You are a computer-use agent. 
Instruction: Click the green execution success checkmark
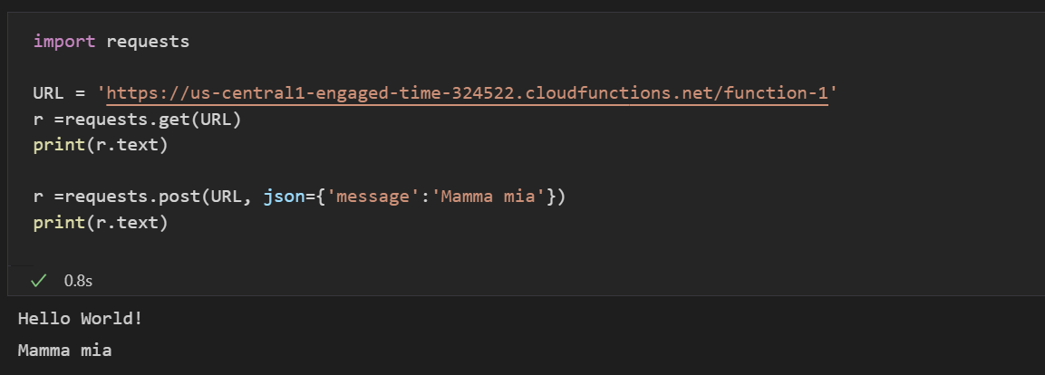[38, 281]
